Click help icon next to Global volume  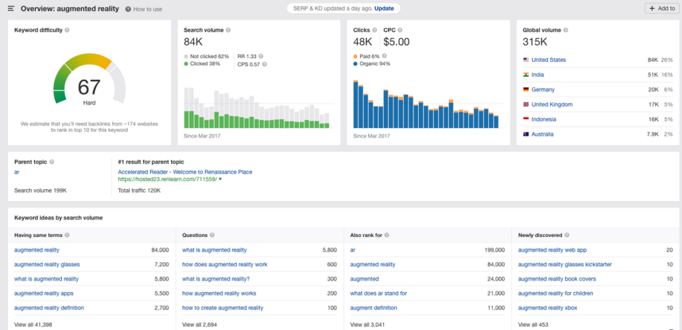point(565,31)
